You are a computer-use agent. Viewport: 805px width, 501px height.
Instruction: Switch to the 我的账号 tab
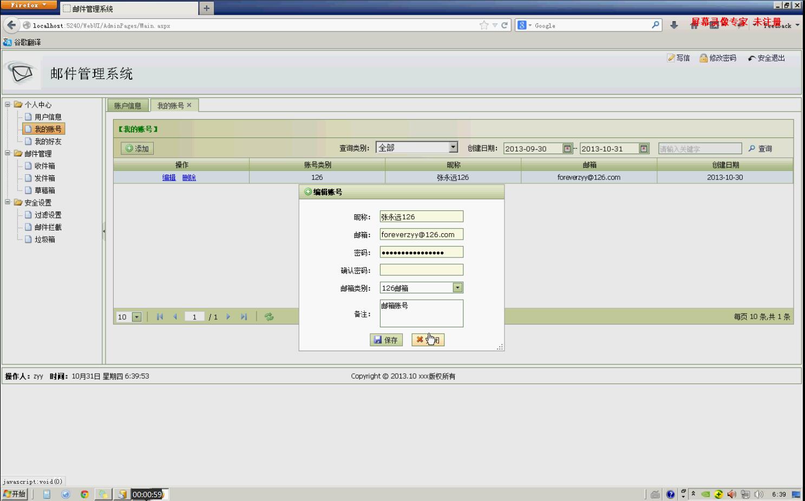point(171,106)
